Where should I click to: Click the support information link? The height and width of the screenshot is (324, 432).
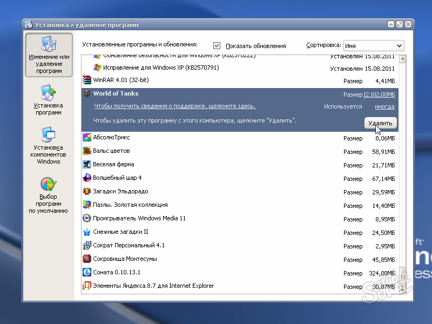(x=174, y=106)
